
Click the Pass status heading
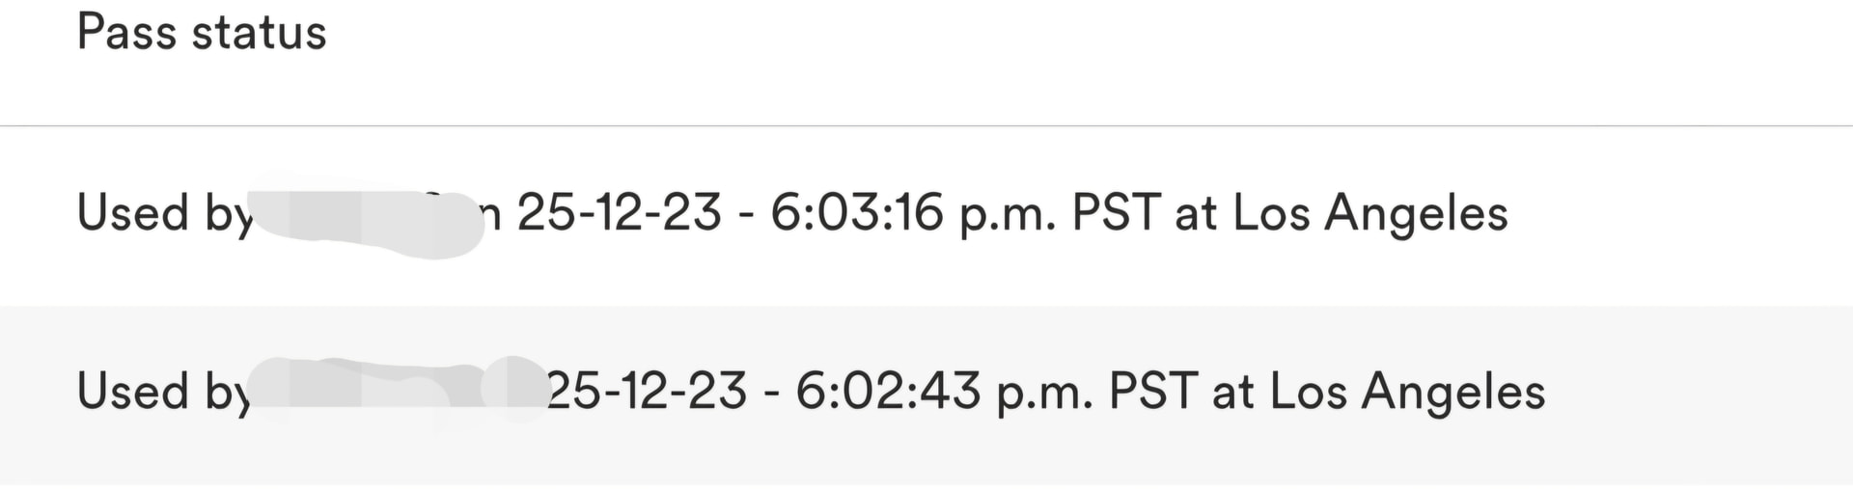202,33
